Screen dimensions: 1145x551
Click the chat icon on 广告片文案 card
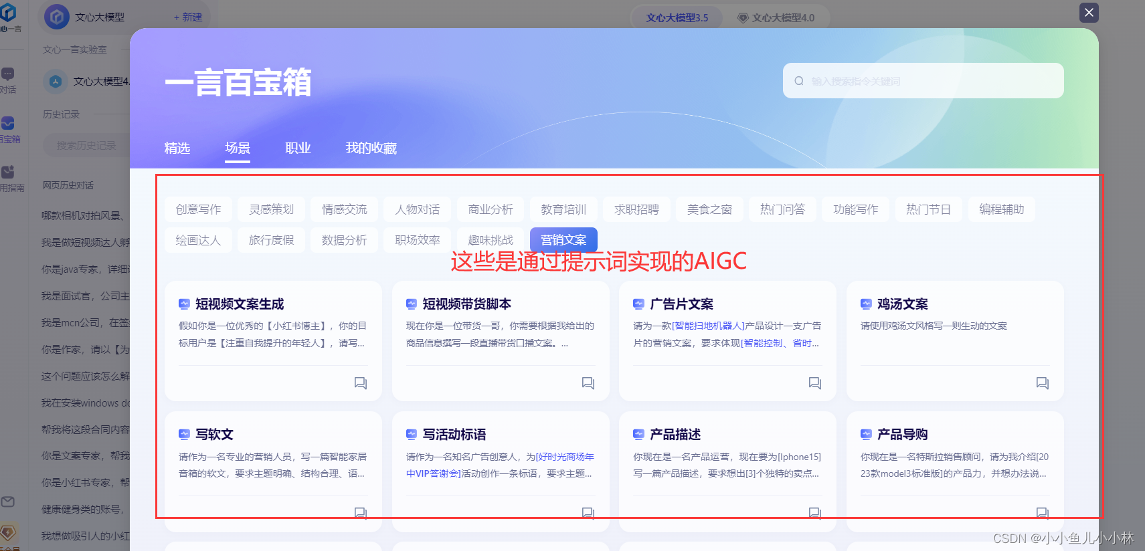click(x=815, y=383)
